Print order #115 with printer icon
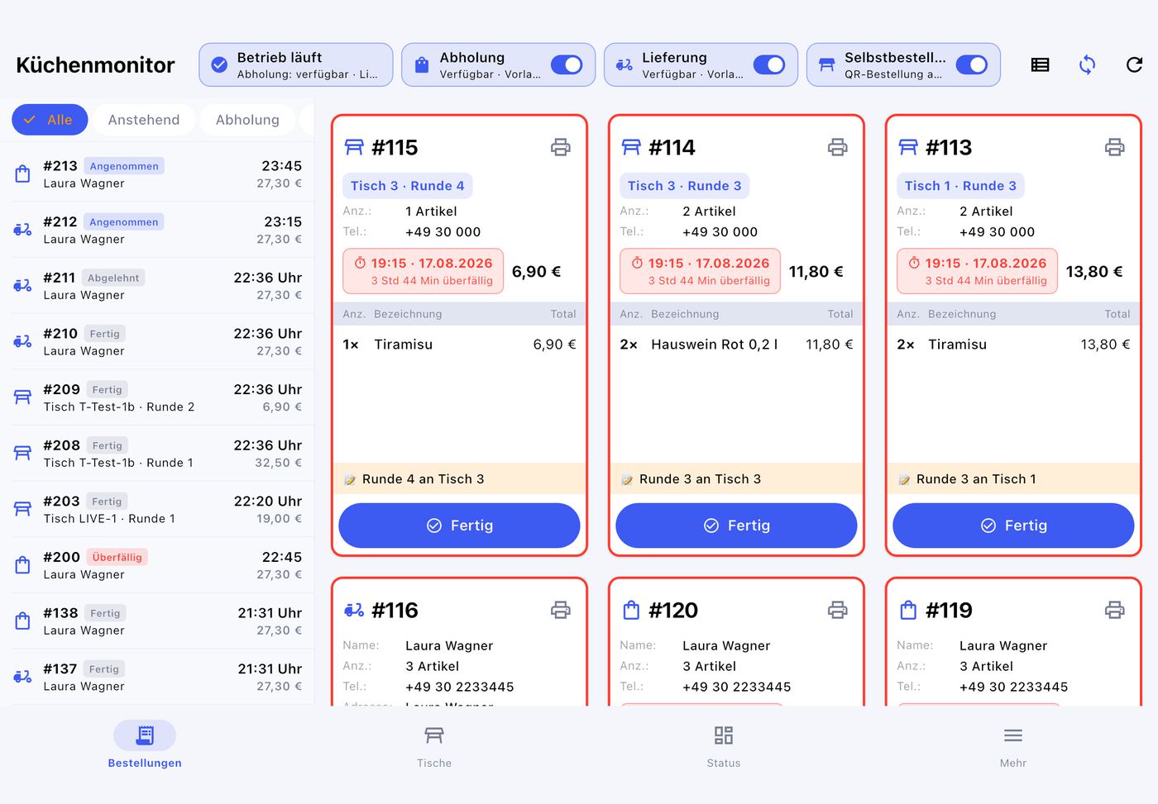This screenshot has height=804, width=1158. [561, 147]
